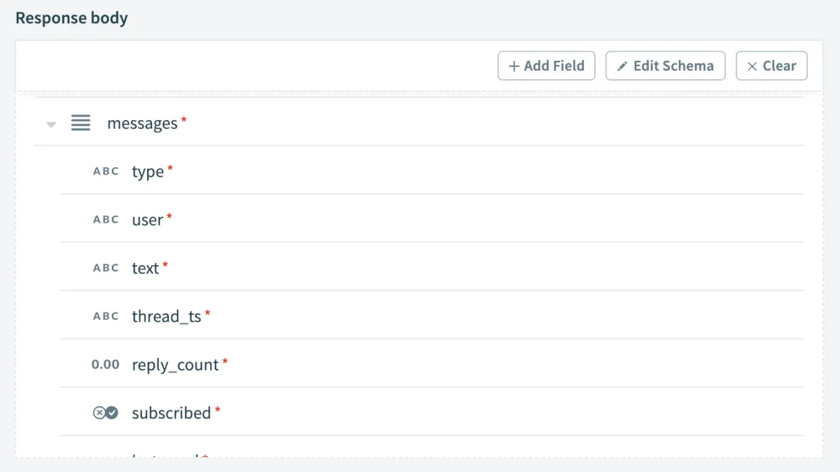Select the type field name
This screenshot has height=472, width=840.
(148, 171)
